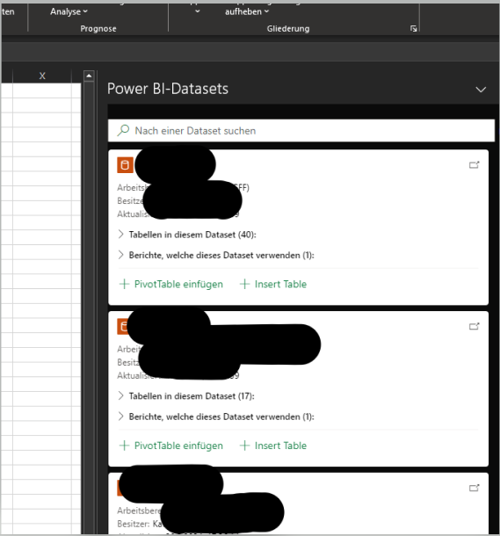Select column X header
500x536 pixels.
click(42, 76)
